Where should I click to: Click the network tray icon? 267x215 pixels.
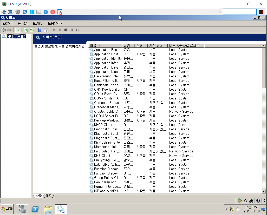232,209
